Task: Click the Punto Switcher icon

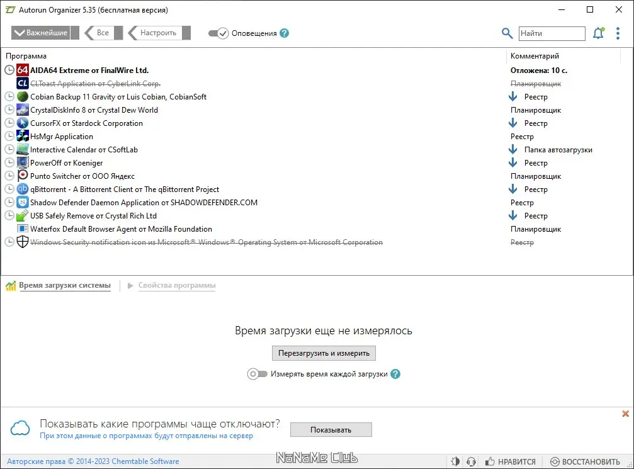Action: (x=22, y=176)
